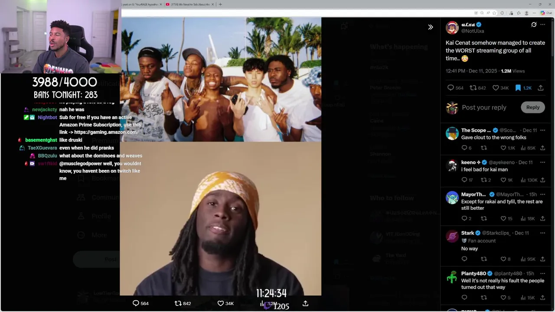Image resolution: width=555 pixels, height=312 pixels.
Task: Repost keeno's comment showing 2
Action: [486, 180]
